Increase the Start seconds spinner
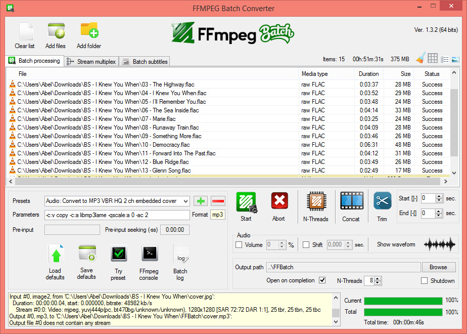Viewport: 467px width, 334px height. pos(440,196)
